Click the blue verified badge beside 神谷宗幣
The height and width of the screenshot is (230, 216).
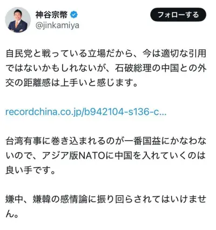74,15
